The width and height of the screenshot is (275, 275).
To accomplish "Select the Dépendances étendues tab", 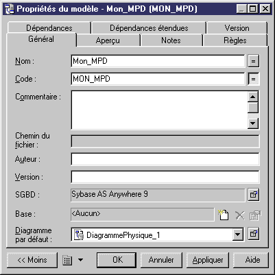I will 149,28.
